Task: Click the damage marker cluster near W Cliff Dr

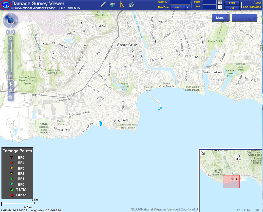Action: pos(101,123)
